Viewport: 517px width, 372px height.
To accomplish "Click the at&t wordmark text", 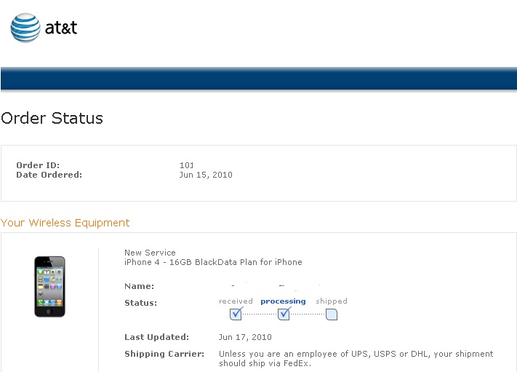I will 61,28.
